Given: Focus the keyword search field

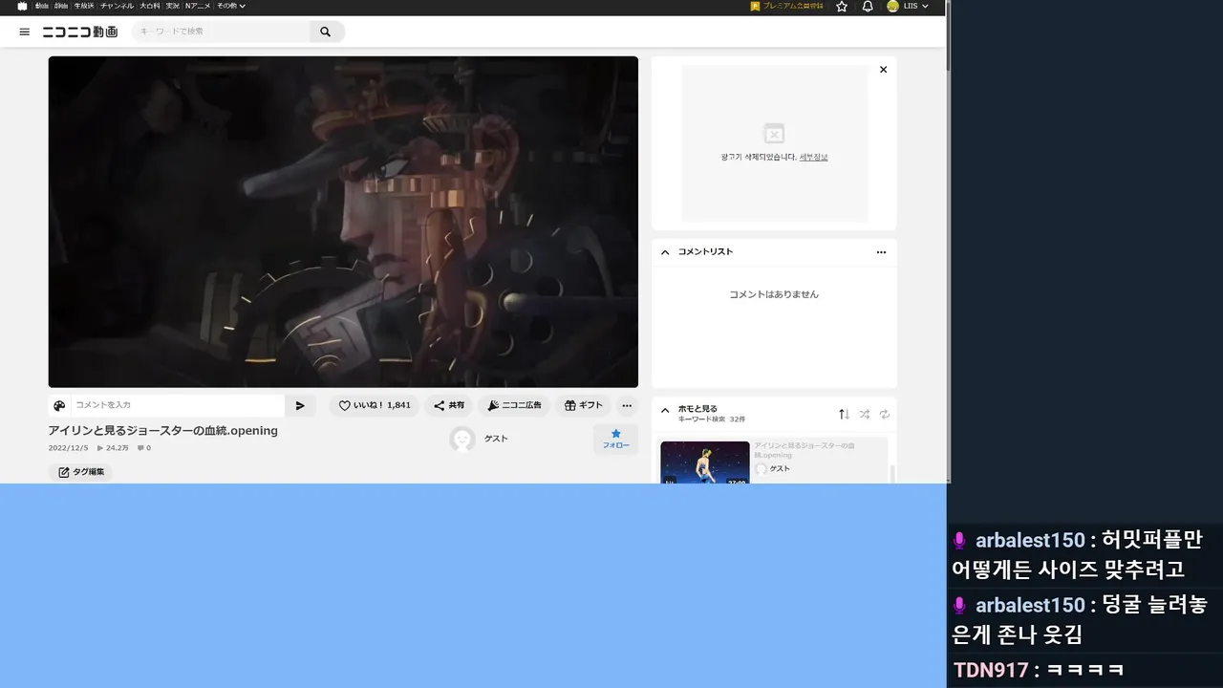Looking at the screenshot, I should (221, 32).
